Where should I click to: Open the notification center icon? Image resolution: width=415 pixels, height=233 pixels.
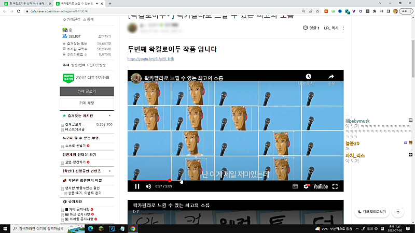point(408,229)
